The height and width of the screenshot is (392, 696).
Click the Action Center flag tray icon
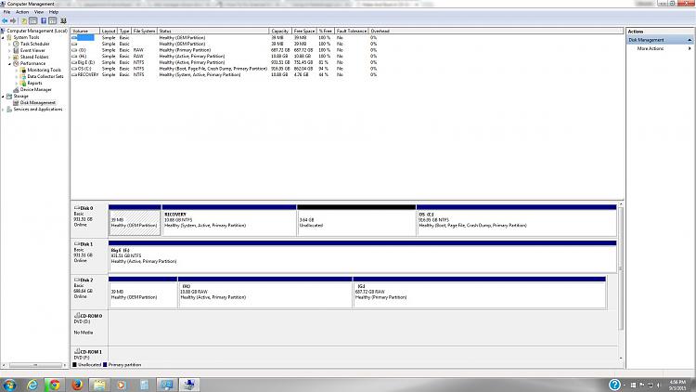pyautogui.click(x=642, y=385)
